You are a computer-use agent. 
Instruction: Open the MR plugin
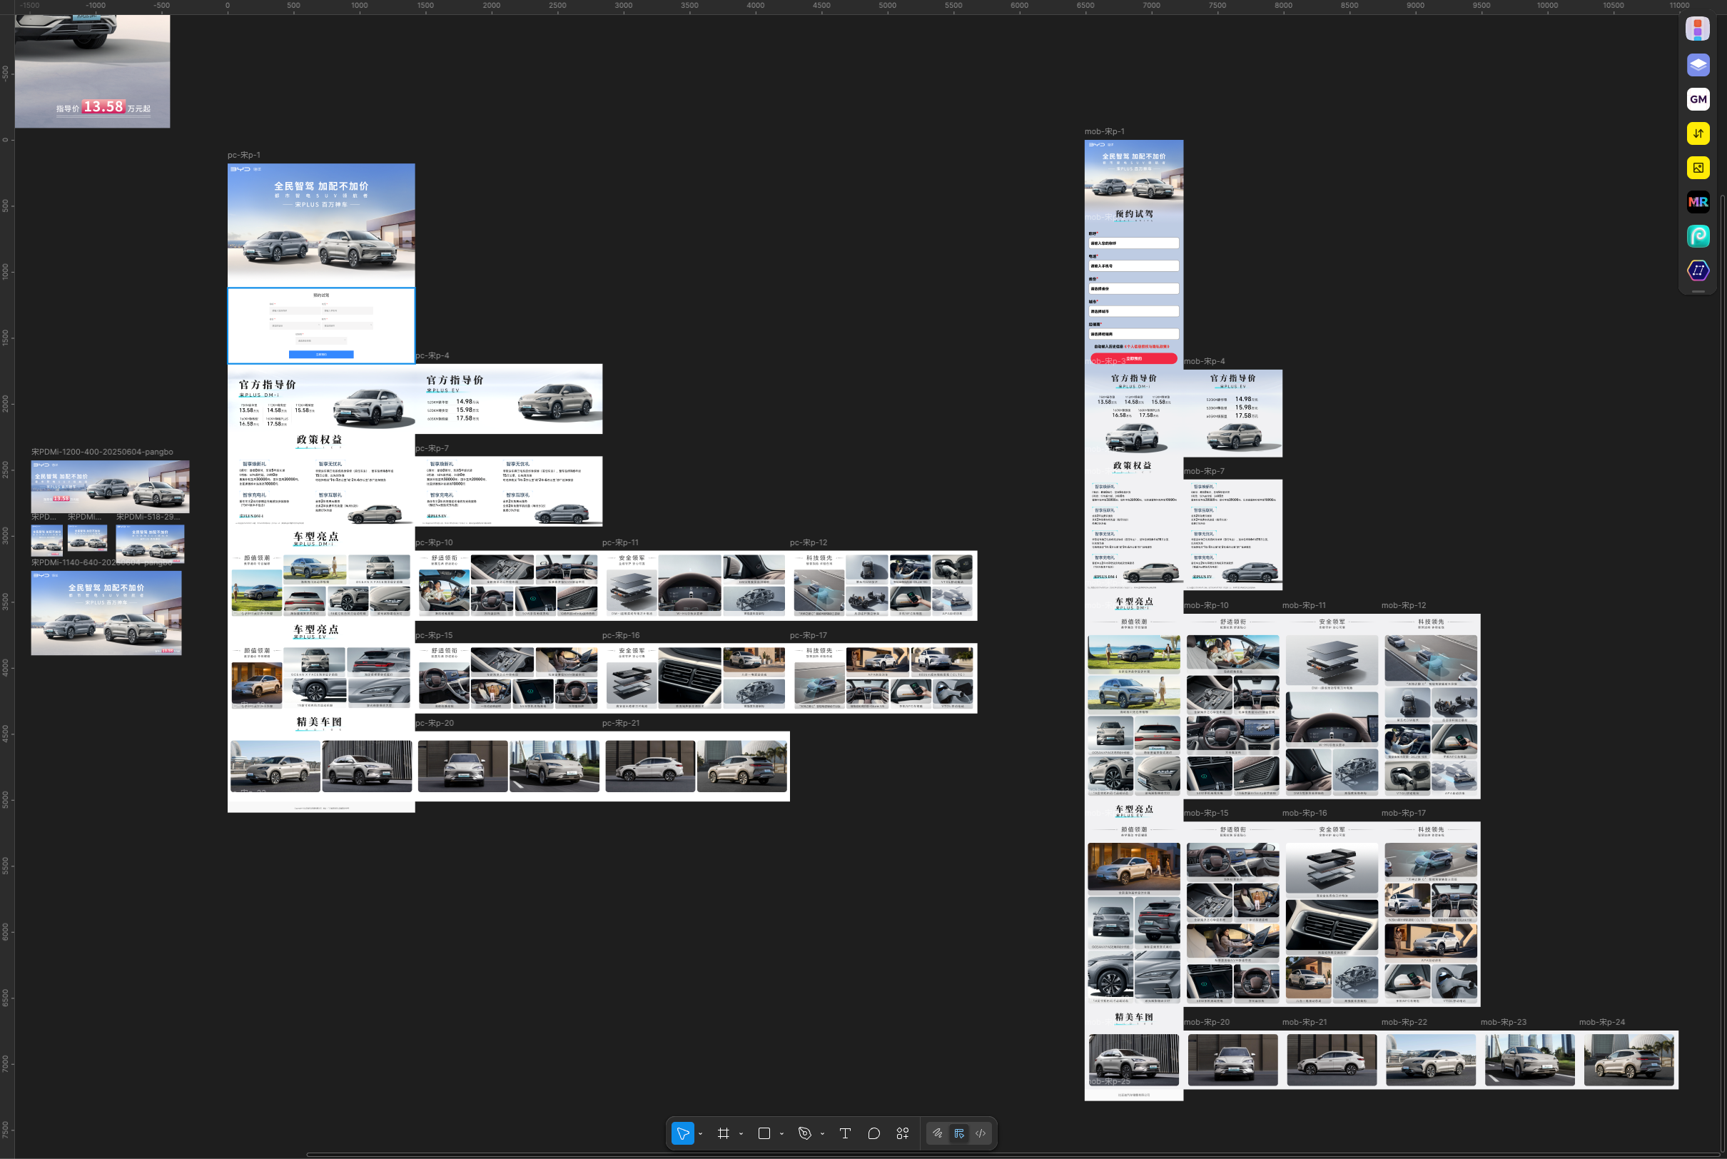coord(1698,202)
